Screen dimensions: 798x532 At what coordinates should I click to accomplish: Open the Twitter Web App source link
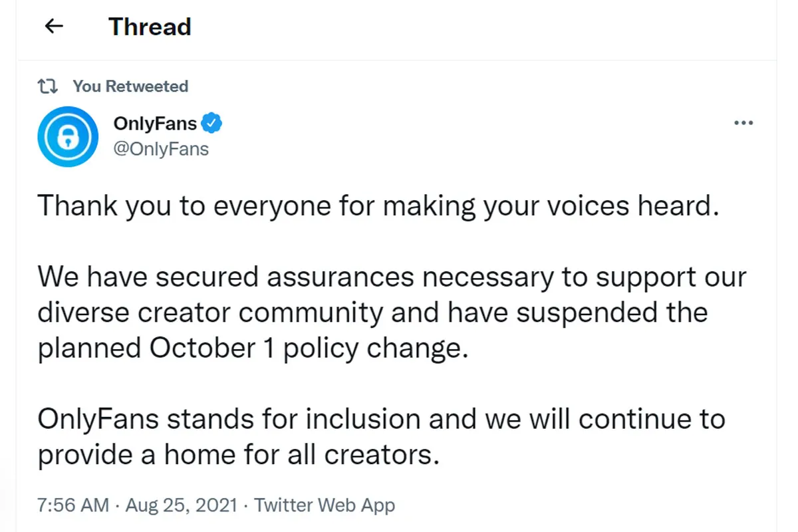[x=325, y=505]
